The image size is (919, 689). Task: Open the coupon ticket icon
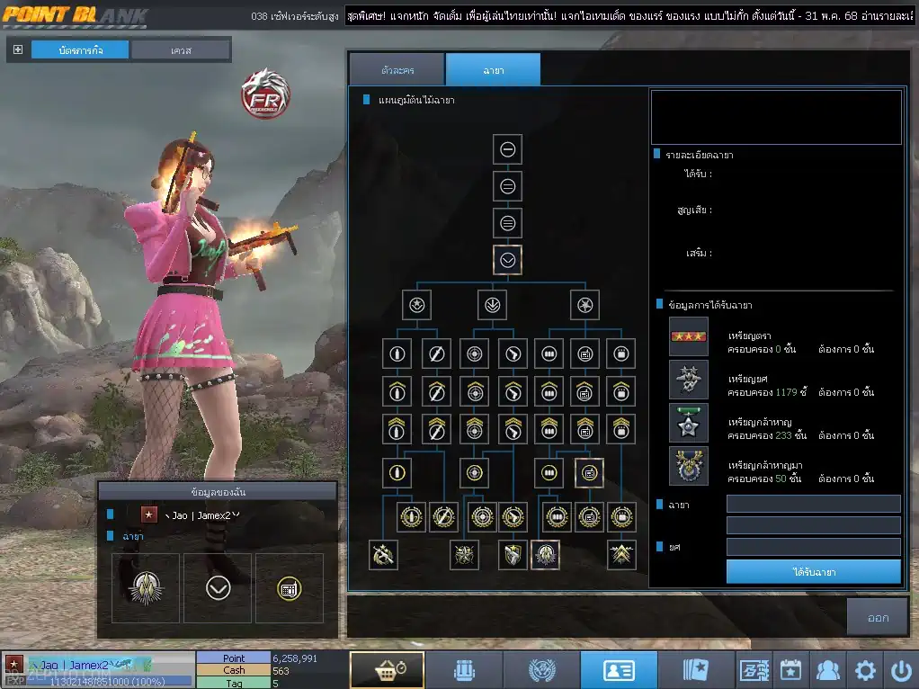coord(754,670)
